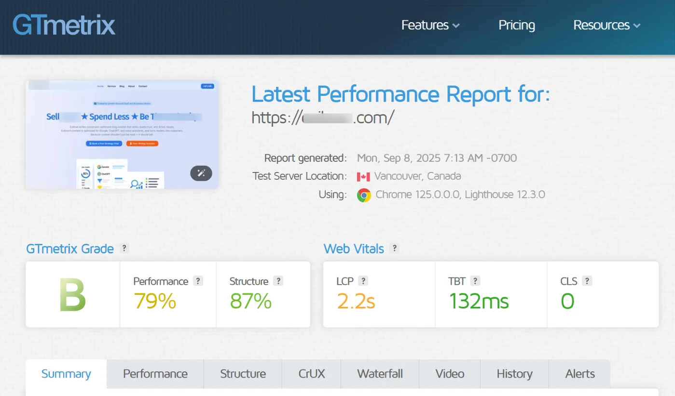
Task: Click help icon beside Web Vitals
Action: click(395, 249)
